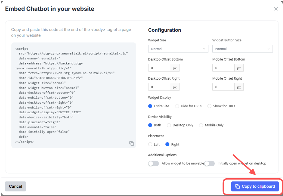
Task: Click the copy icon inside the code block
Action: (132, 144)
